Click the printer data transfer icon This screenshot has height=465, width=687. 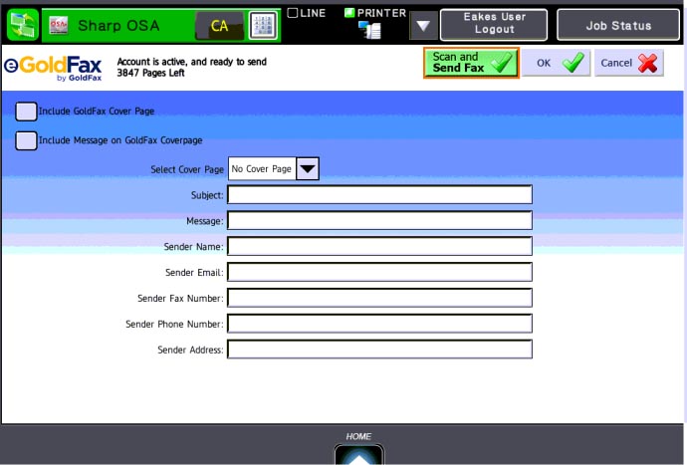coord(370,30)
